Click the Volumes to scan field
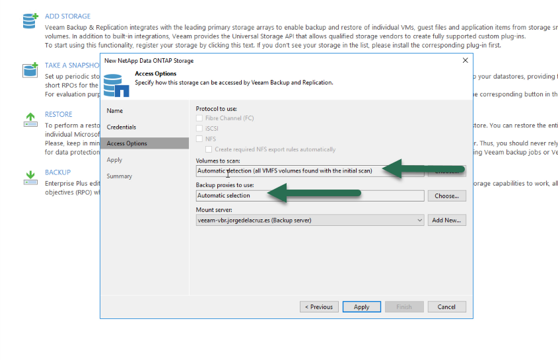The image size is (558, 360). tap(310, 171)
